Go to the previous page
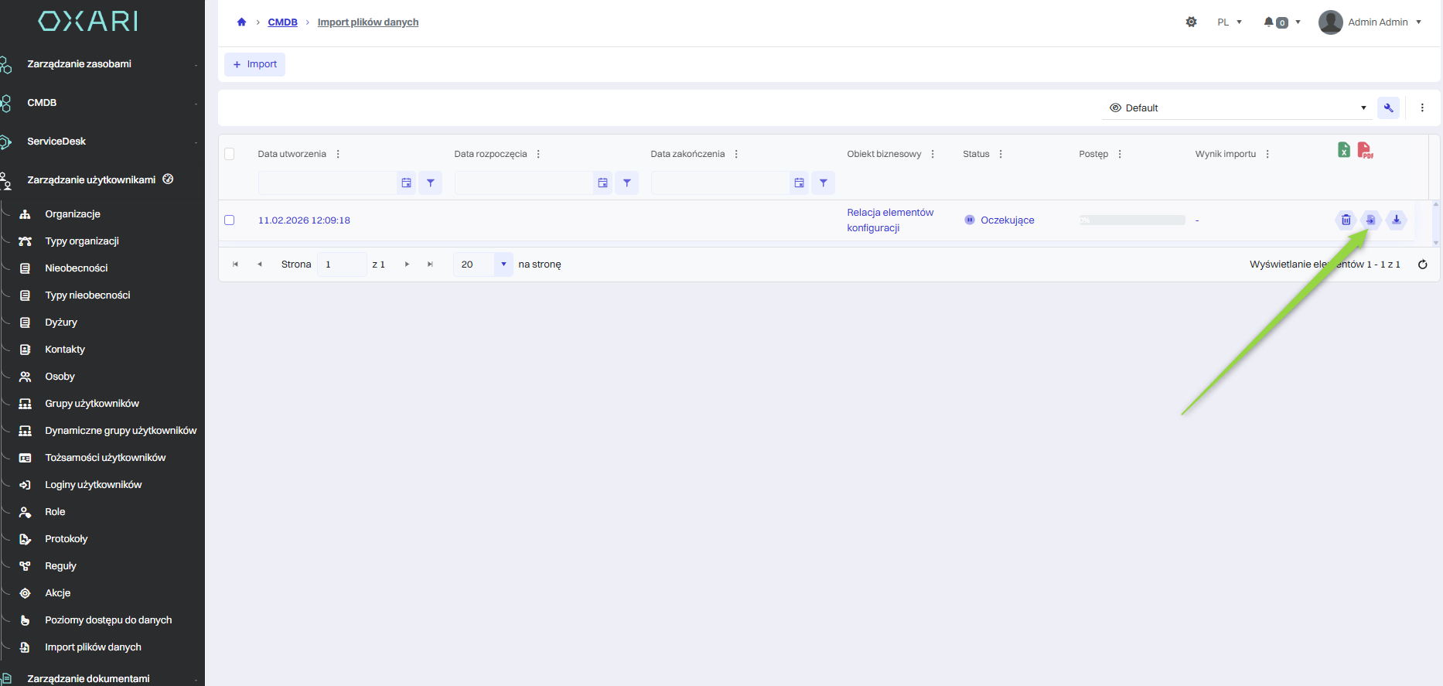1443x686 pixels. coord(260,265)
